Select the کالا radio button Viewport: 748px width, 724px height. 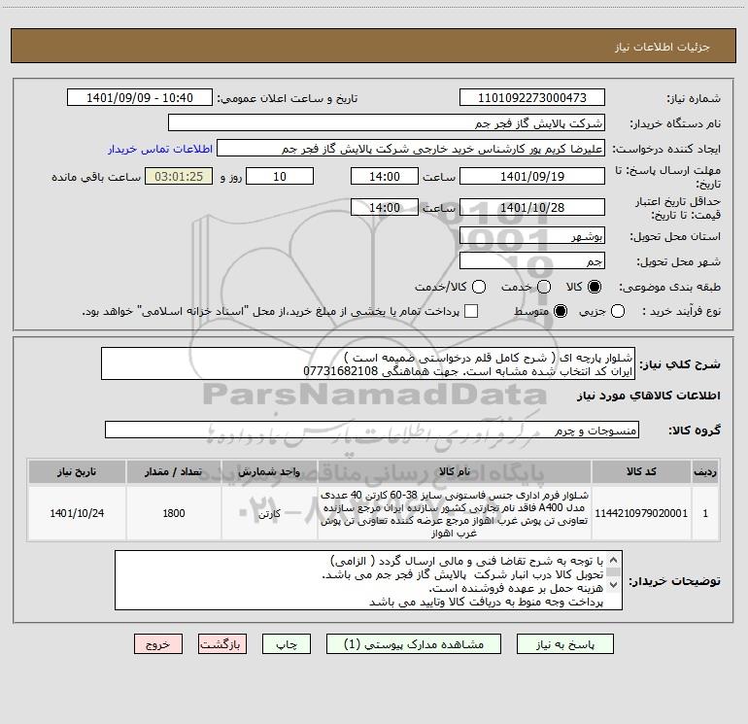(595, 287)
